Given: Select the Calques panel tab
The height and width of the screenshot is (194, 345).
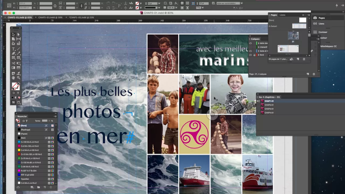Looking at the screenshot, I should coord(255,39).
